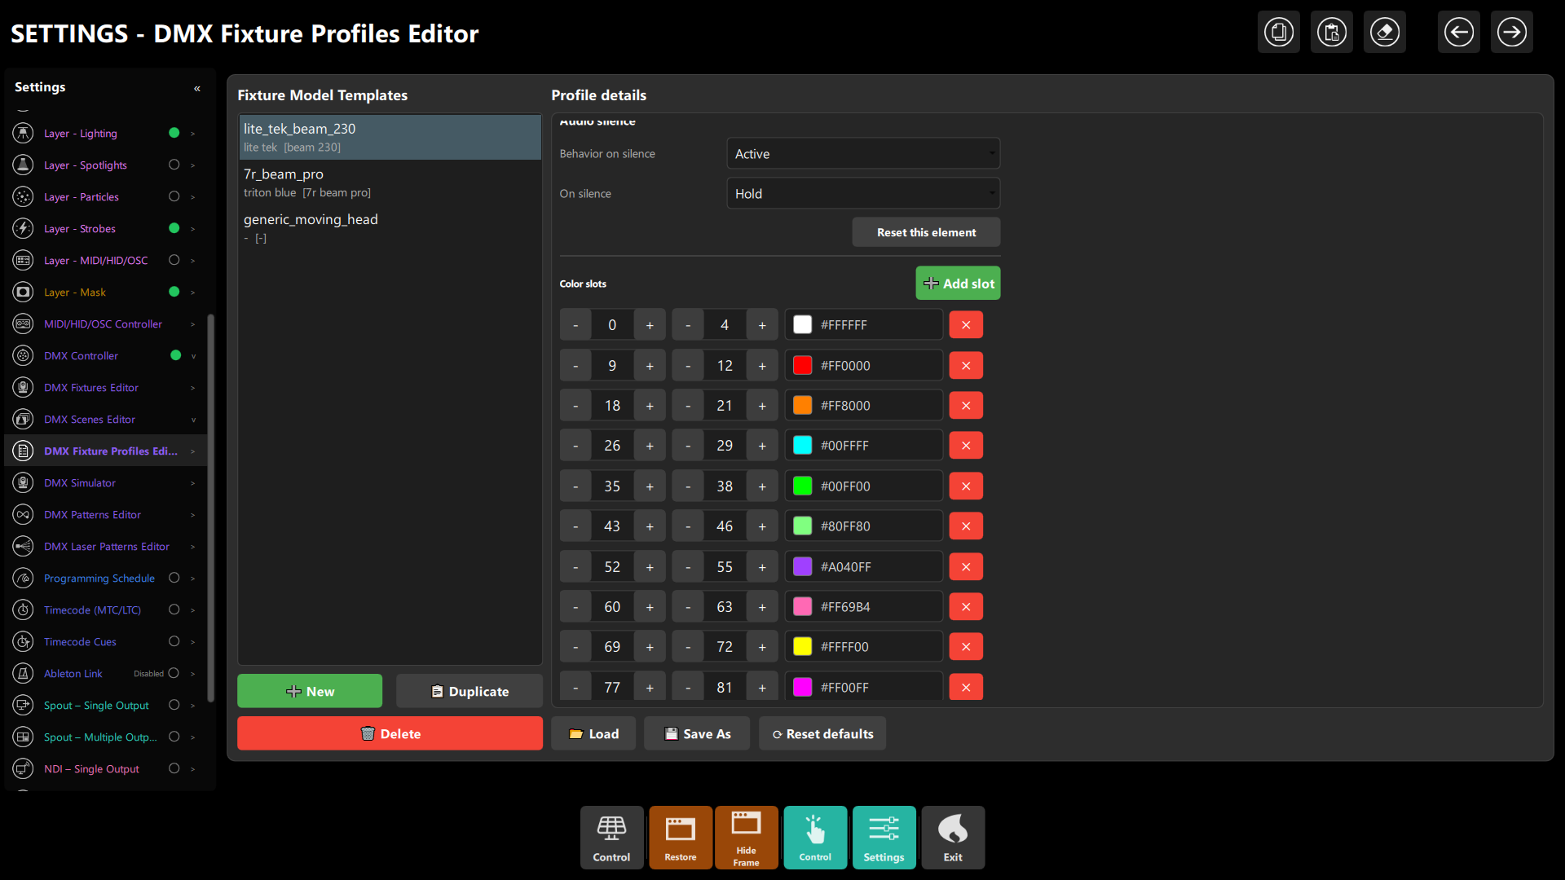Click the DMX Simulator icon
The height and width of the screenshot is (880, 1565).
(24, 482)
